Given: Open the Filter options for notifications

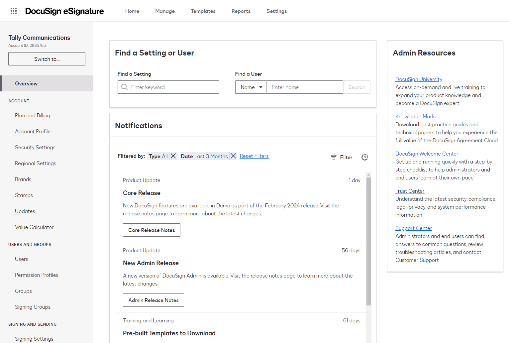Looking at the screenshot, I should coord(342,157).
